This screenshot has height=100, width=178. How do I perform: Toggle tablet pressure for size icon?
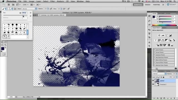click(x=68, y=9)
